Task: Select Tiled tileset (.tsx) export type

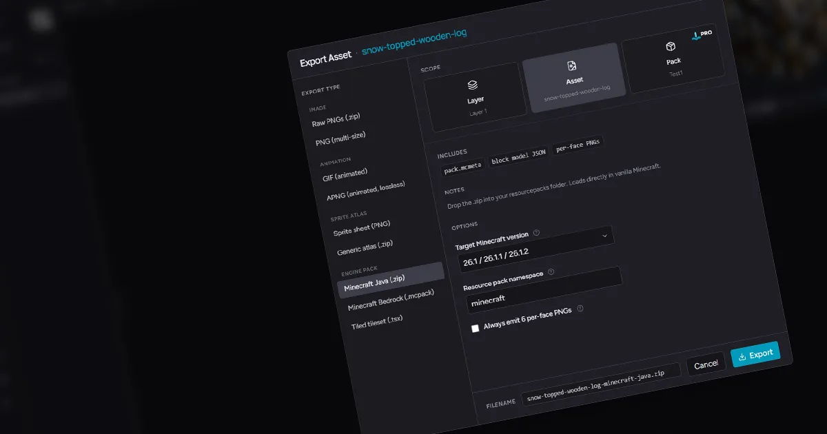Action: [376, 322]
